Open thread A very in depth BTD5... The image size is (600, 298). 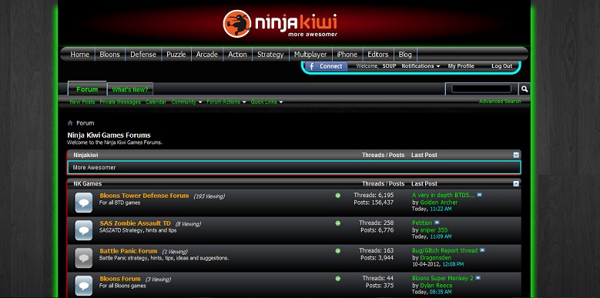[x=444, y=195]
